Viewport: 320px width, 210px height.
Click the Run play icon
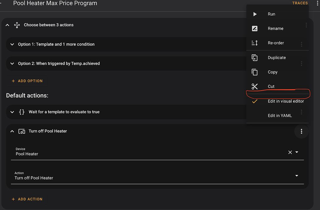(x=255, y=14)
